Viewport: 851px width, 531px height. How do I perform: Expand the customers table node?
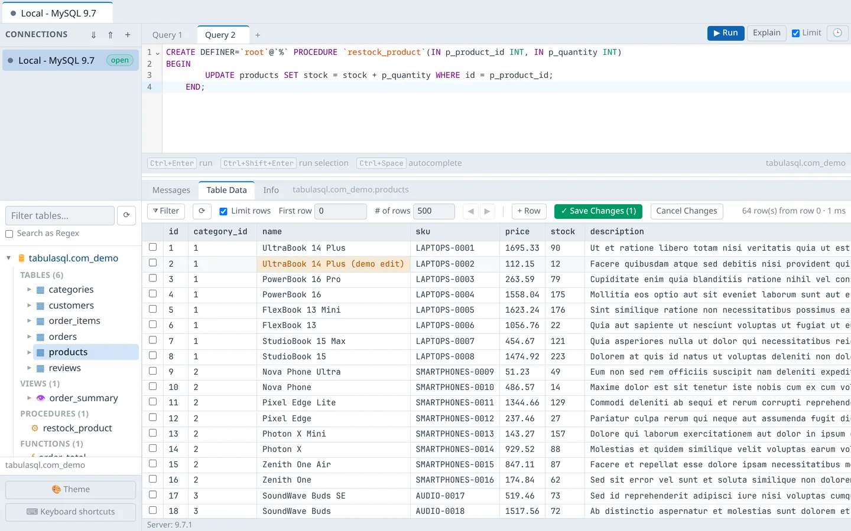29,305
